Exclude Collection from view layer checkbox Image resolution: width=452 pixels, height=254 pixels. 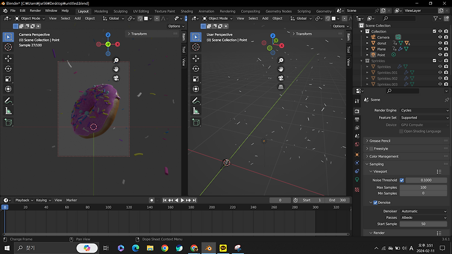click(435, 31)
